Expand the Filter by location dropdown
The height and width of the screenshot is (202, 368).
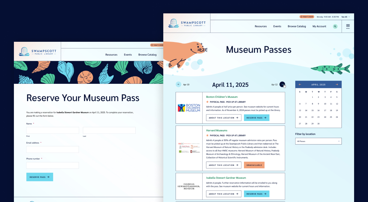pos(318,141)
